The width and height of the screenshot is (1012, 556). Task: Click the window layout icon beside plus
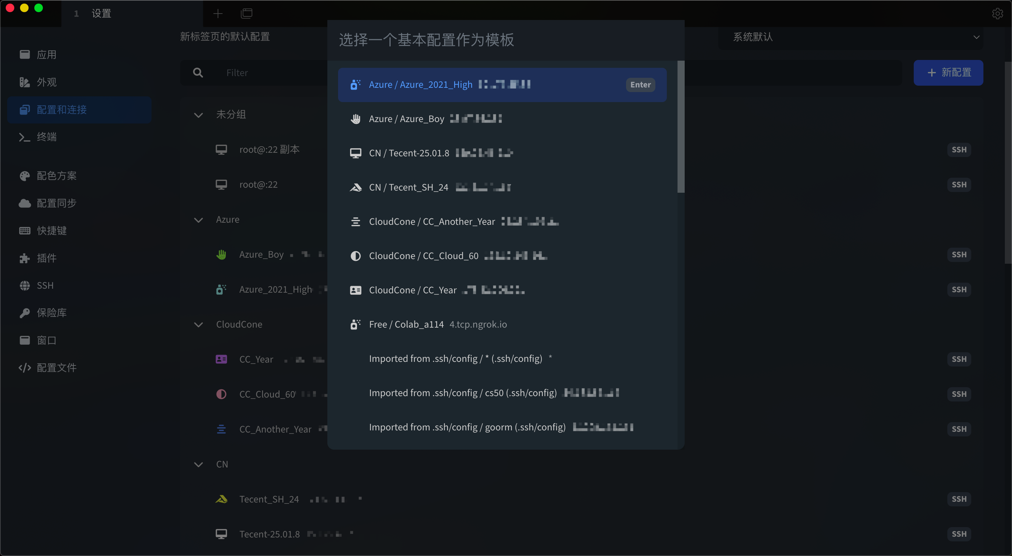(x=247, y=14)
